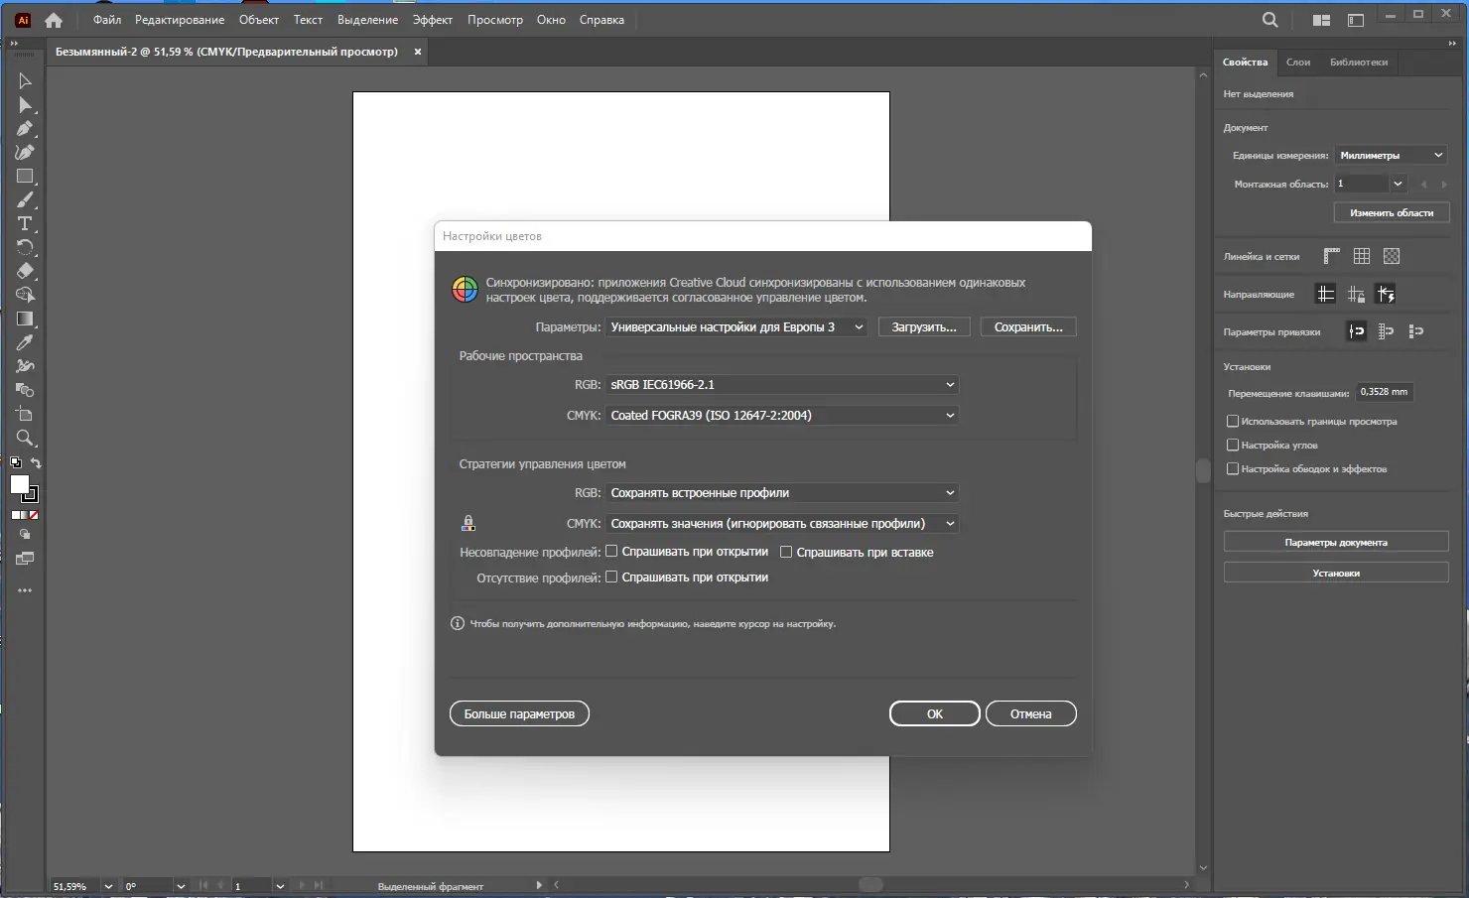Open the Файл menu
Image resolution: width=1469 pixels, height=898 pixels.
pos(107,20)
